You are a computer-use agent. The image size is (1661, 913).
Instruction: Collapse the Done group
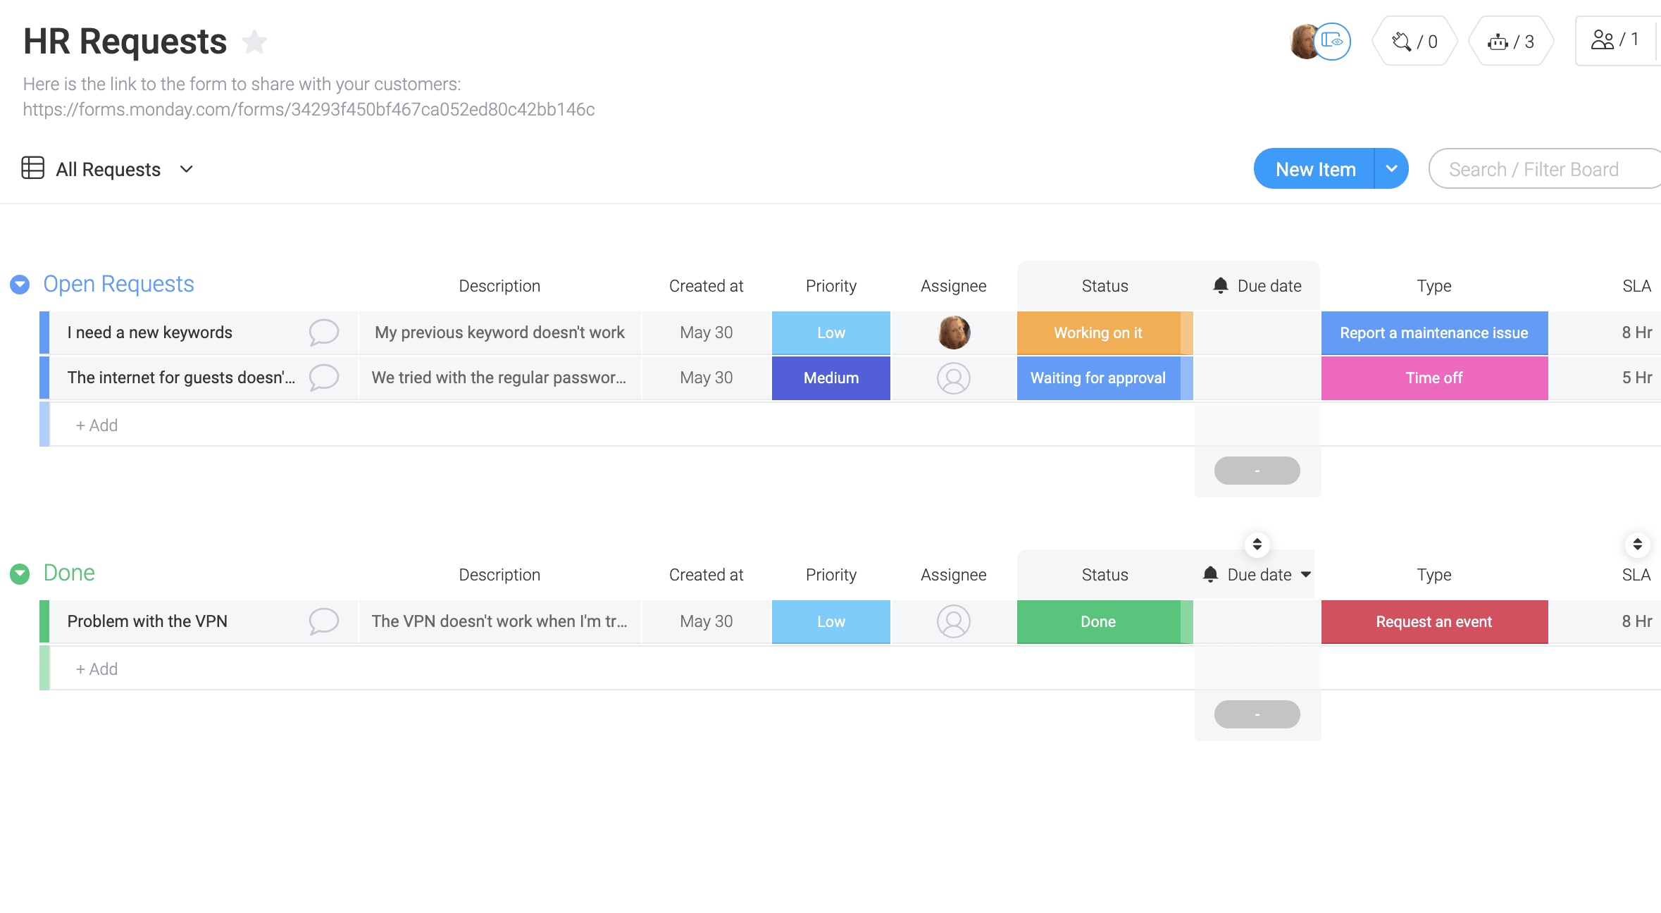tap(19, 572)
